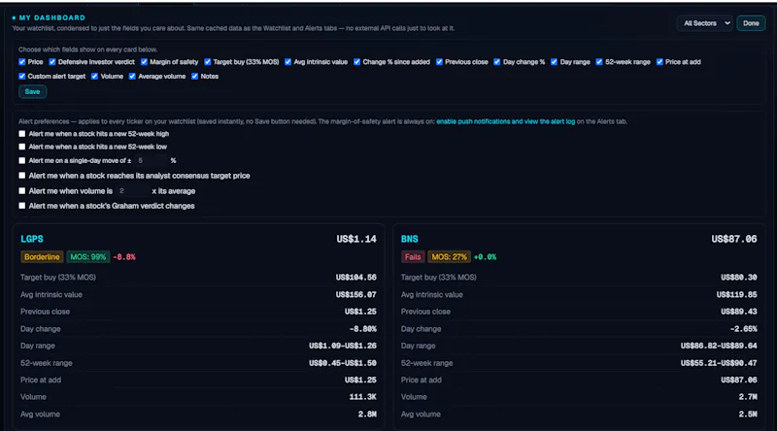
Task: Click BNS volume value 2.7M
Action: click(748, 397)
